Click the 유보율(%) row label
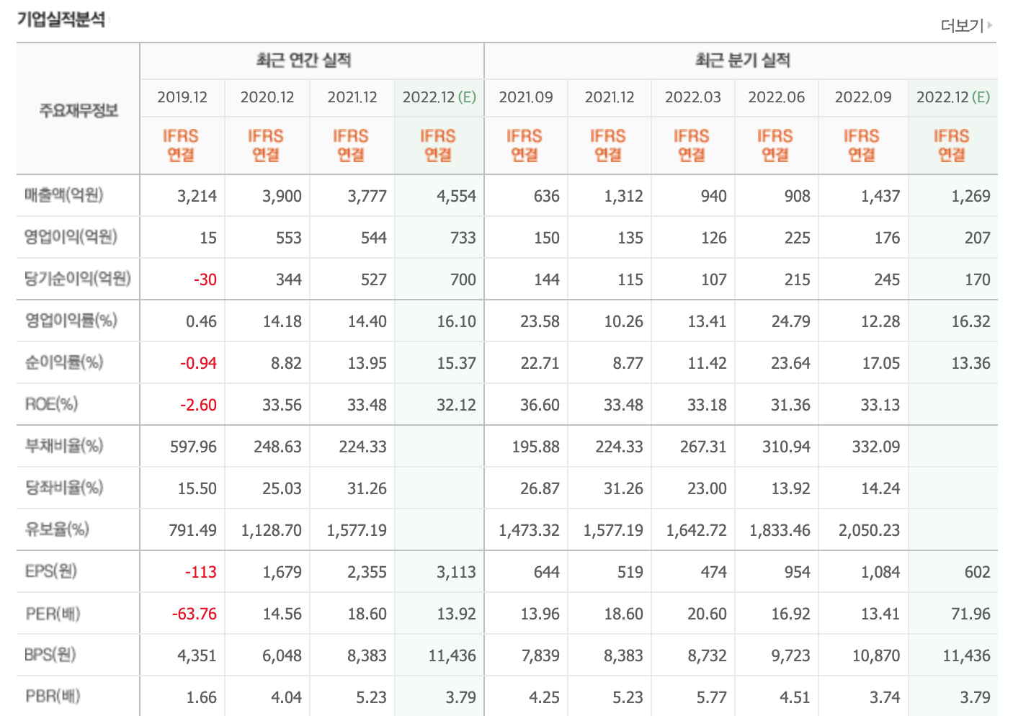This screenshot has width=1013, height=716. [x=57, y=529]
